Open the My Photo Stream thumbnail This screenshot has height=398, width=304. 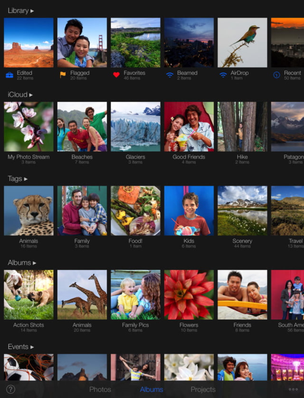click(28, 126)
